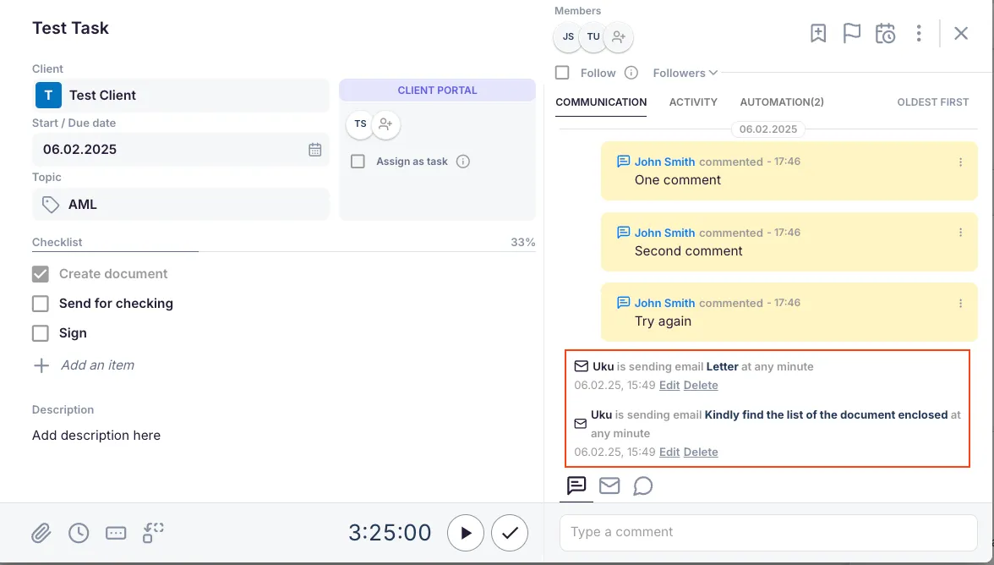Uncheck the Create document item
Screen dimensions: 994x565
[x=41, y=274]
